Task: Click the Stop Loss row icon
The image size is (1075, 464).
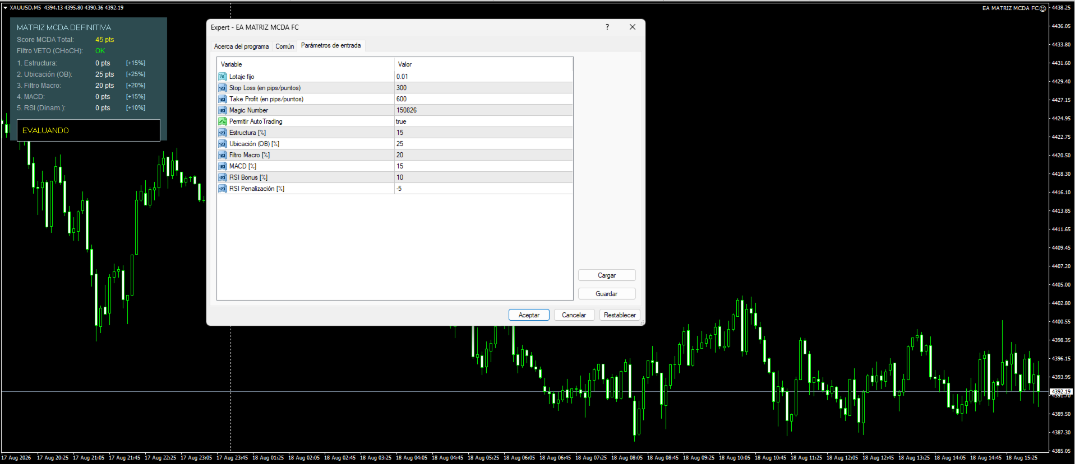Action: coord(223,88)
